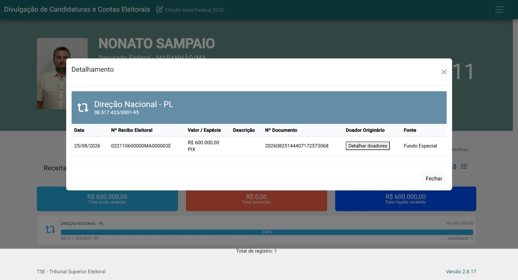The image size is (518, 280).
Task: Click document number 20260825144407172573068
Action: point(297,146)
